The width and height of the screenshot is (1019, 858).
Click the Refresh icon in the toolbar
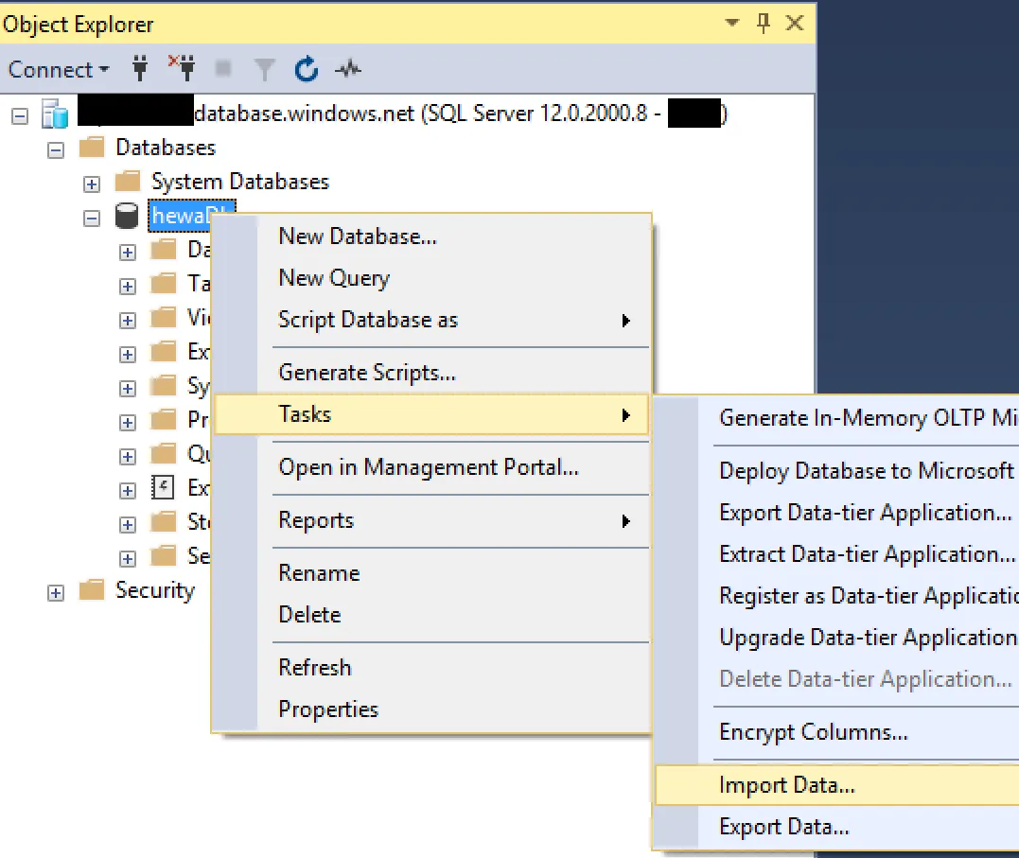point(306,69)
